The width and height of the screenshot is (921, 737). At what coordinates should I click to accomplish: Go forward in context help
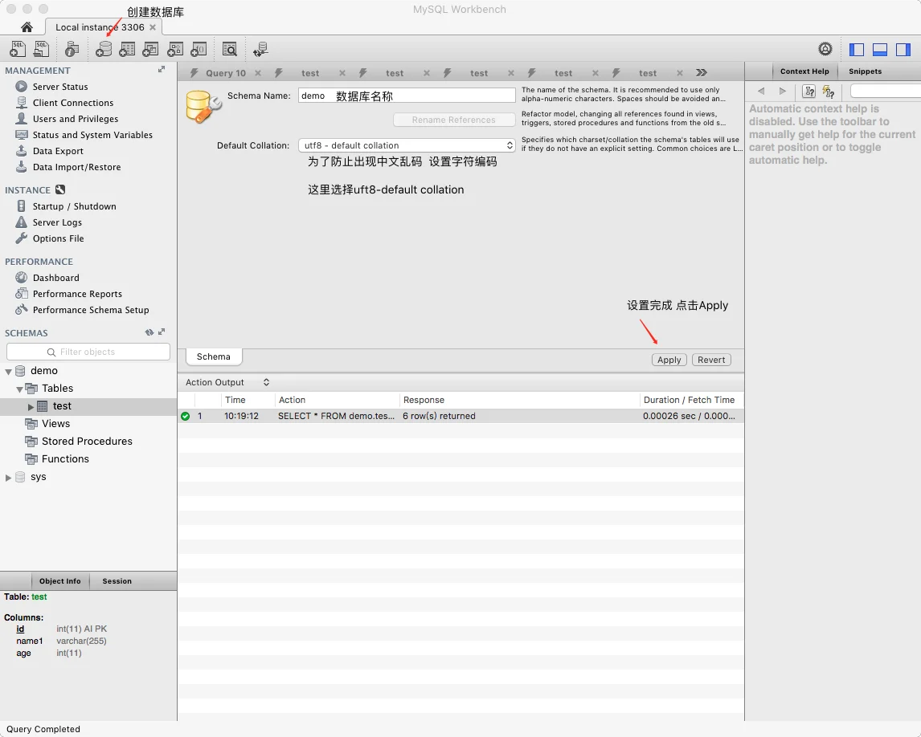coord(783,91)
